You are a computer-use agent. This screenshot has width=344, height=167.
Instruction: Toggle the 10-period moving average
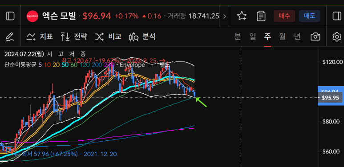[x=47, y=65]
